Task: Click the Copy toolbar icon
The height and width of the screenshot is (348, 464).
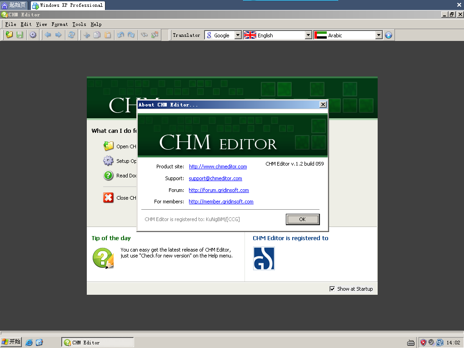Action: (97, 35)
